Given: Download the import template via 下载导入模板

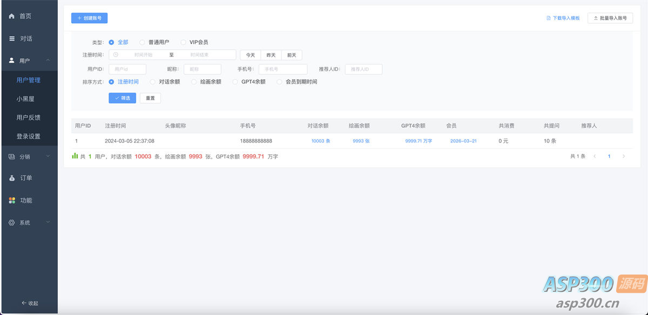Looking at the screenshot, I should (563, 17).
